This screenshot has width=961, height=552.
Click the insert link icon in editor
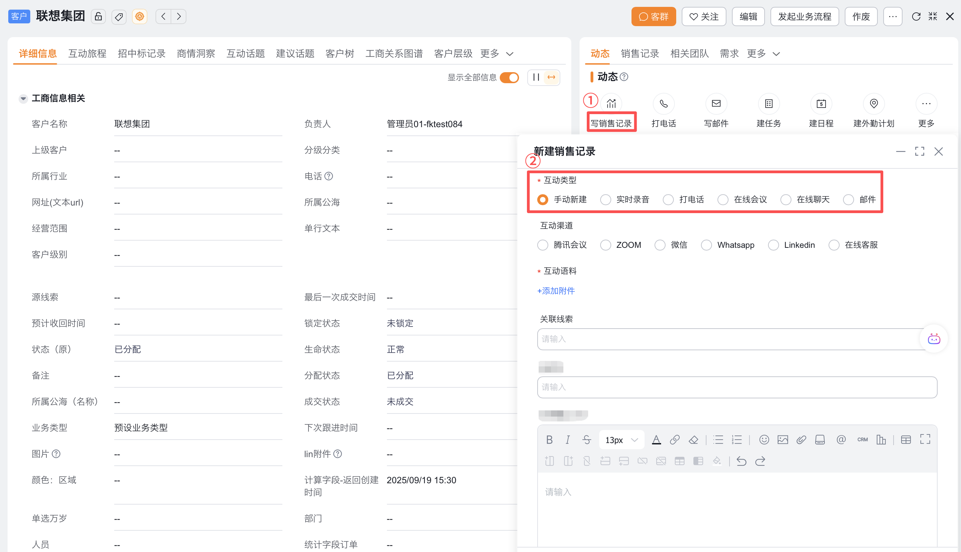[x=674, y=440]
